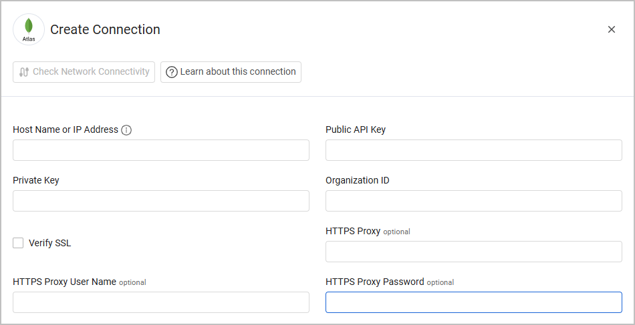The height and width of the screenshot is (325, 635).
Task: Click the network connectivity arrows icon
Action: [x=24, y=72]
